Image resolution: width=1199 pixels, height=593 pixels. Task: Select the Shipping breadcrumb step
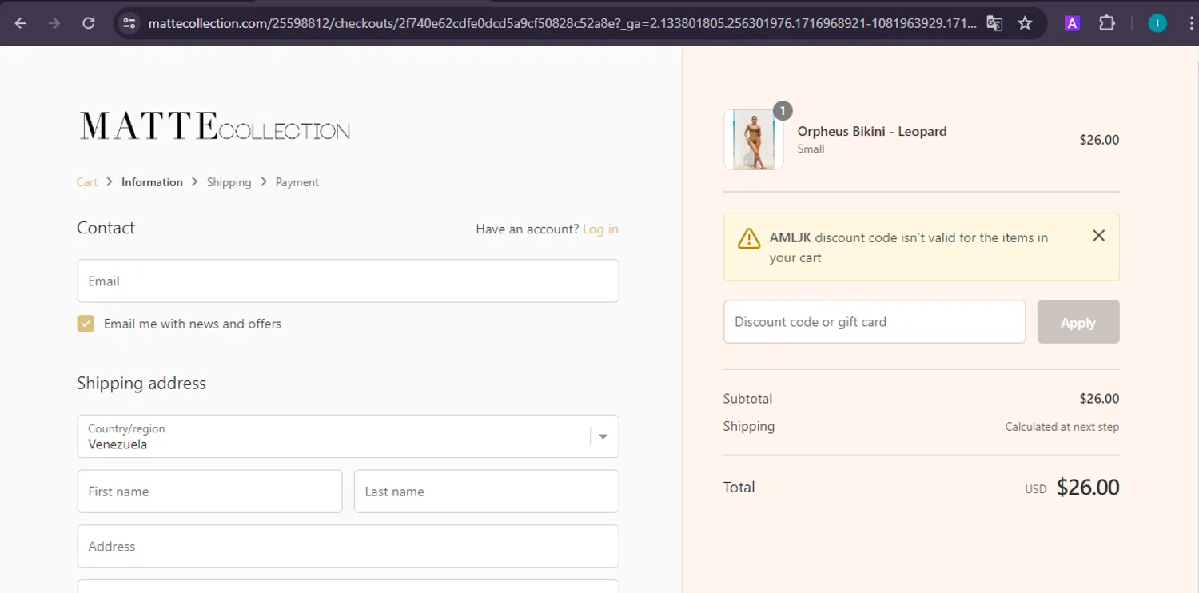229,182
